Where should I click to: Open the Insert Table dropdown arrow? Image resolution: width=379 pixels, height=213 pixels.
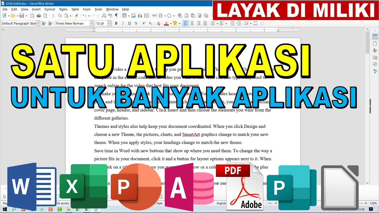pos(129,16)
